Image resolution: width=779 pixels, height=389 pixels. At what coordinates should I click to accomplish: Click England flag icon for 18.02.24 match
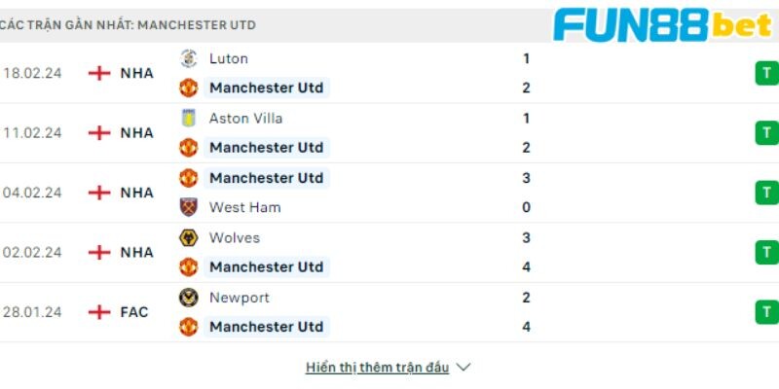pyautogui.click(x=99, y=74)
